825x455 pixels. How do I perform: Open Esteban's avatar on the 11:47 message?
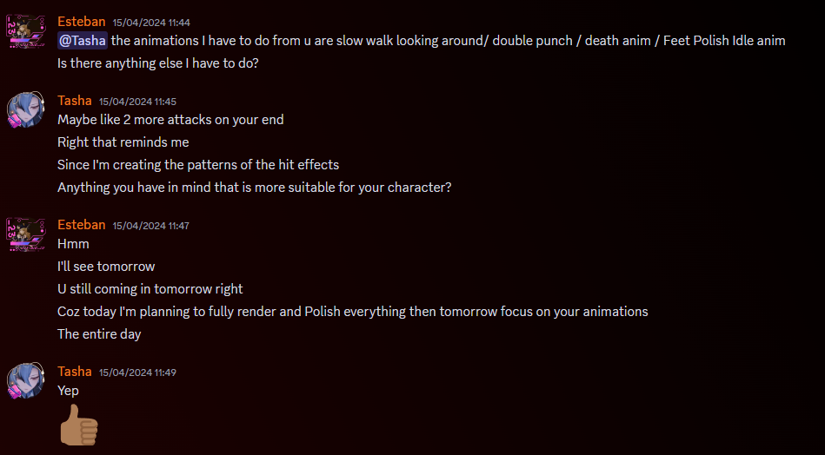pos(26,234)
